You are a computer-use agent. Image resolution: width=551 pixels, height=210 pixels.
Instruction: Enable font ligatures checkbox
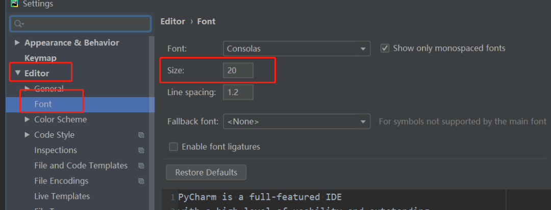pos(173,146)
